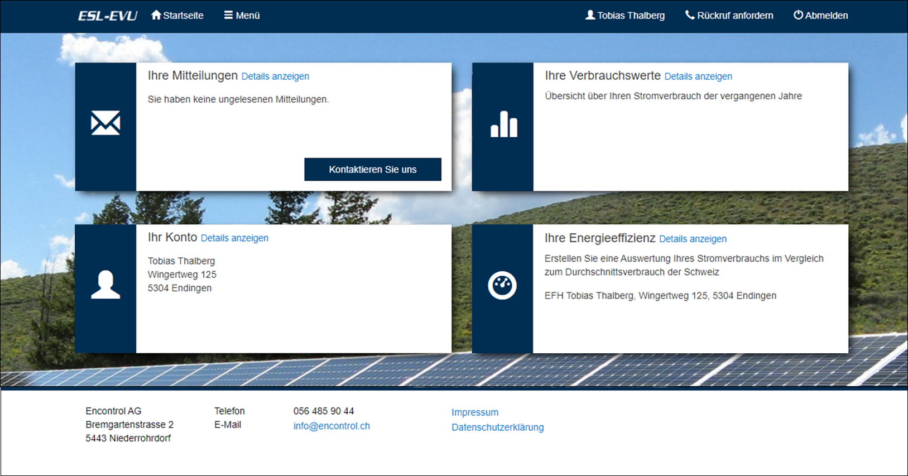This screenshot has height=476, width=908.
Task: Open the info@encontrol.ch email link
Action: click(332, 426)
